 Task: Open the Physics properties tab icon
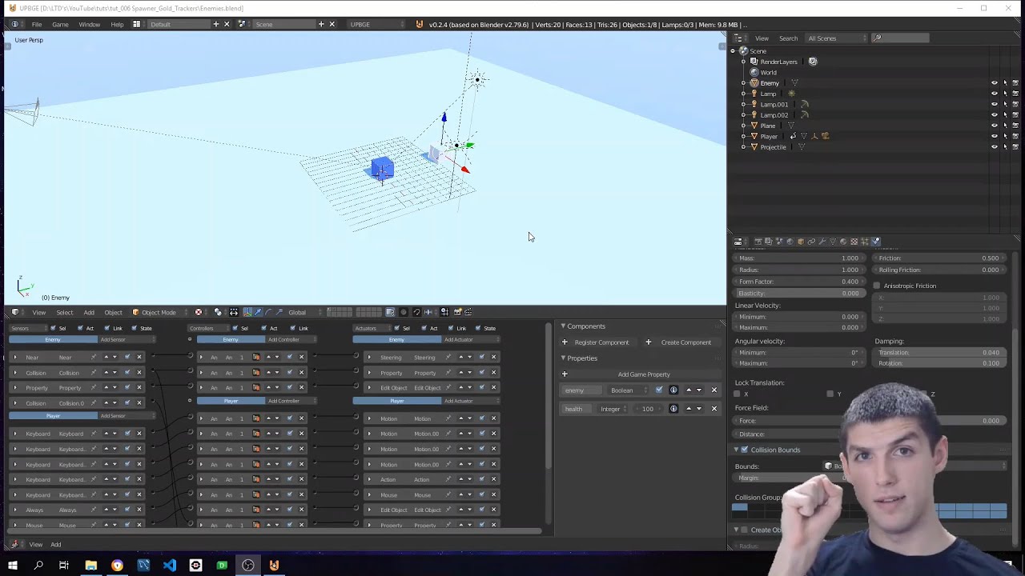tap(875, 242)
